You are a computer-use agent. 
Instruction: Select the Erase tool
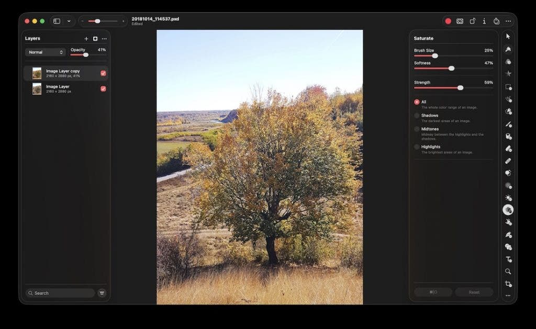pos(508,149)
